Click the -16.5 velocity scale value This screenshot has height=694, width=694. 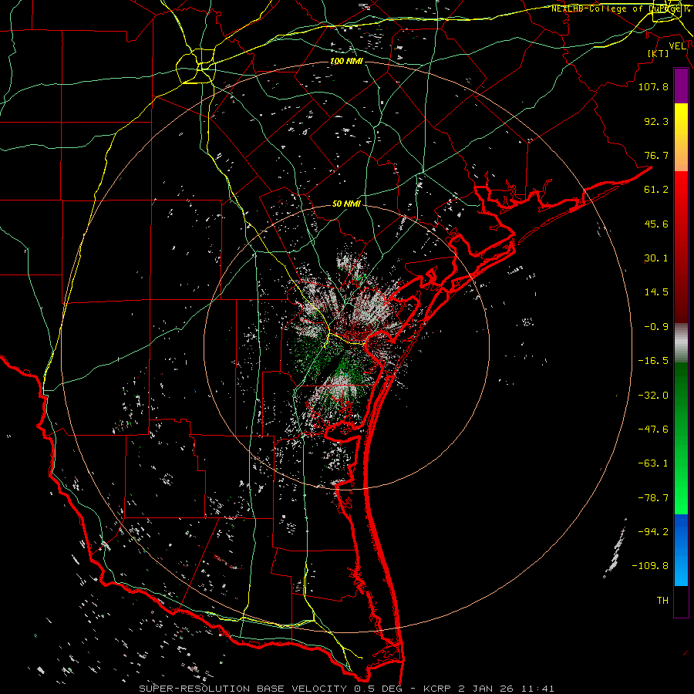[653, 361]
